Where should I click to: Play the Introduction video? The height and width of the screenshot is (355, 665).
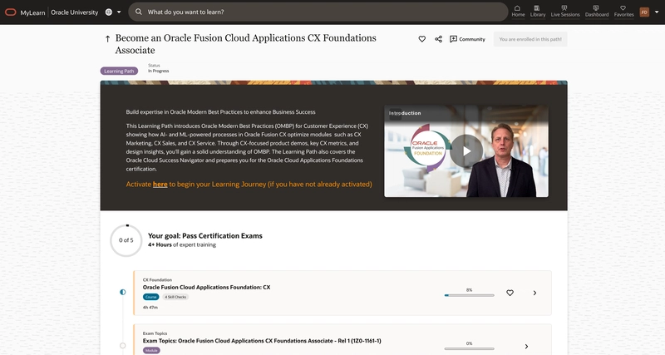(466, 151)
